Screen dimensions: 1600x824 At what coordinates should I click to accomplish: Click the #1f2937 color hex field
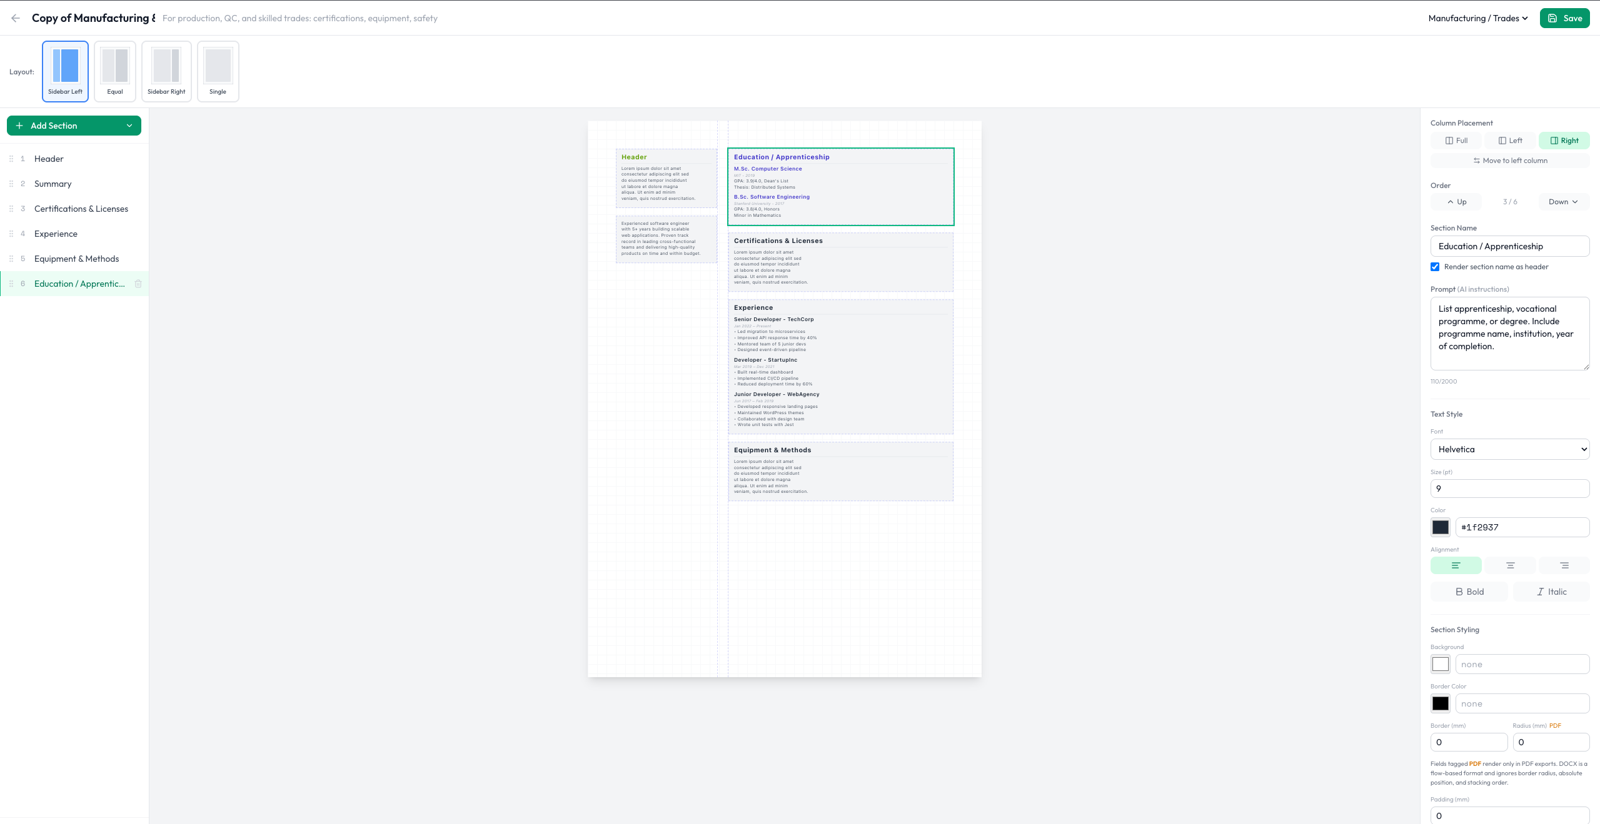pyautogui.click(x=1522, y=527)
